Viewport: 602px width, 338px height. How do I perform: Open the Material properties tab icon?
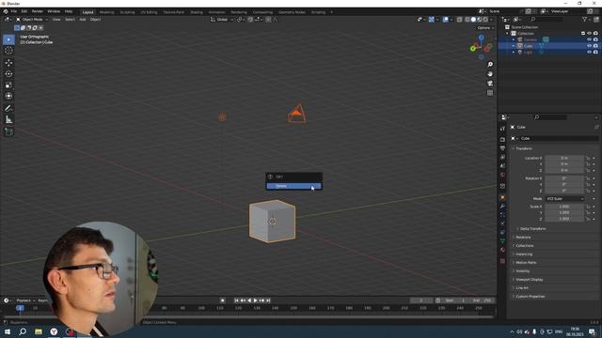pyautogui.click(x=502, y=250)
